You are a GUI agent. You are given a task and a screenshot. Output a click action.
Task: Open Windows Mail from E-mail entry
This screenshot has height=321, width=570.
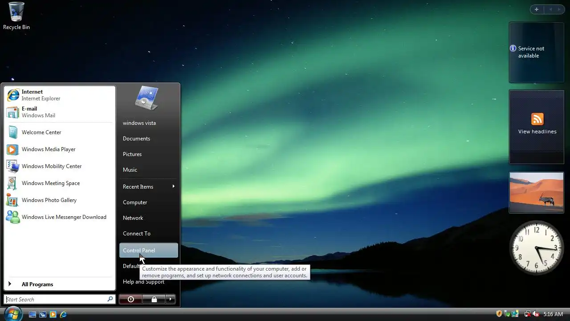(x=60, y=112)
